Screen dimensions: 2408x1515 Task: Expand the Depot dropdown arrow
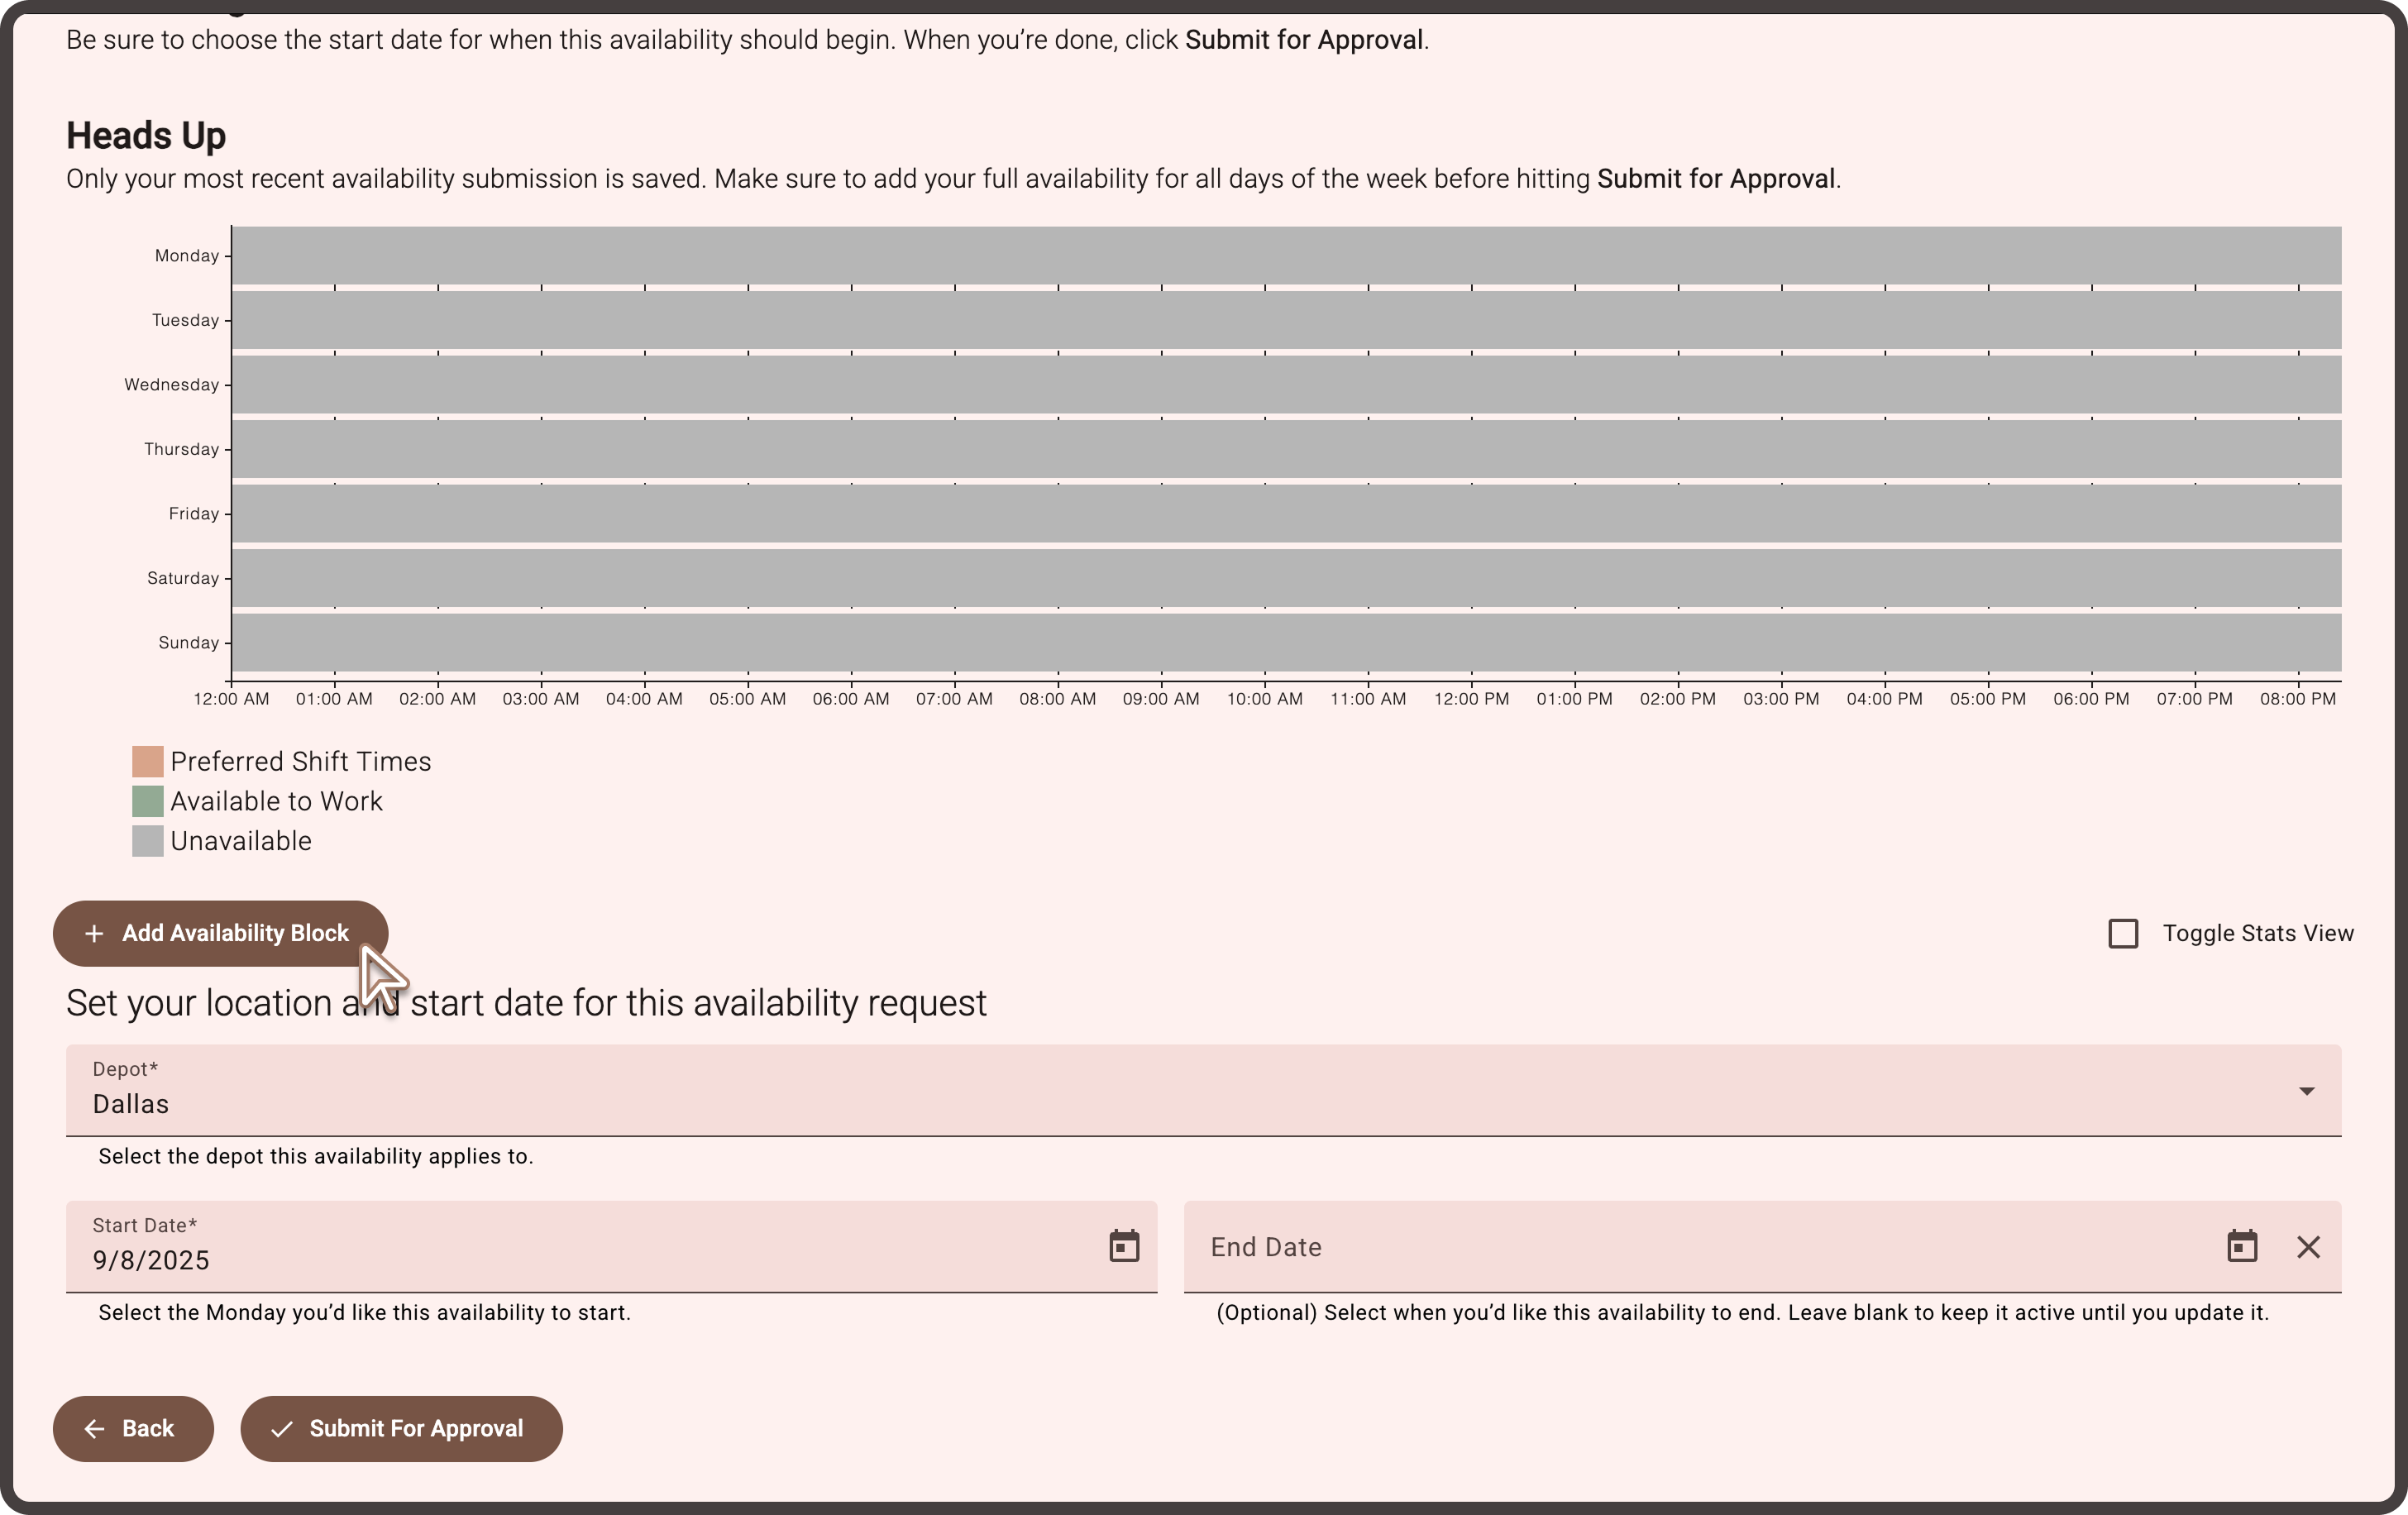point(2306,1091)
